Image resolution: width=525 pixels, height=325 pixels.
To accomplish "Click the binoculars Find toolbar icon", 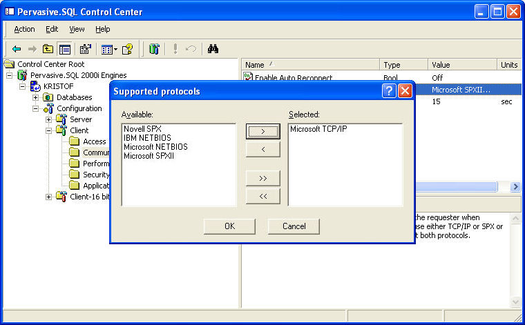I will point(213,49).
